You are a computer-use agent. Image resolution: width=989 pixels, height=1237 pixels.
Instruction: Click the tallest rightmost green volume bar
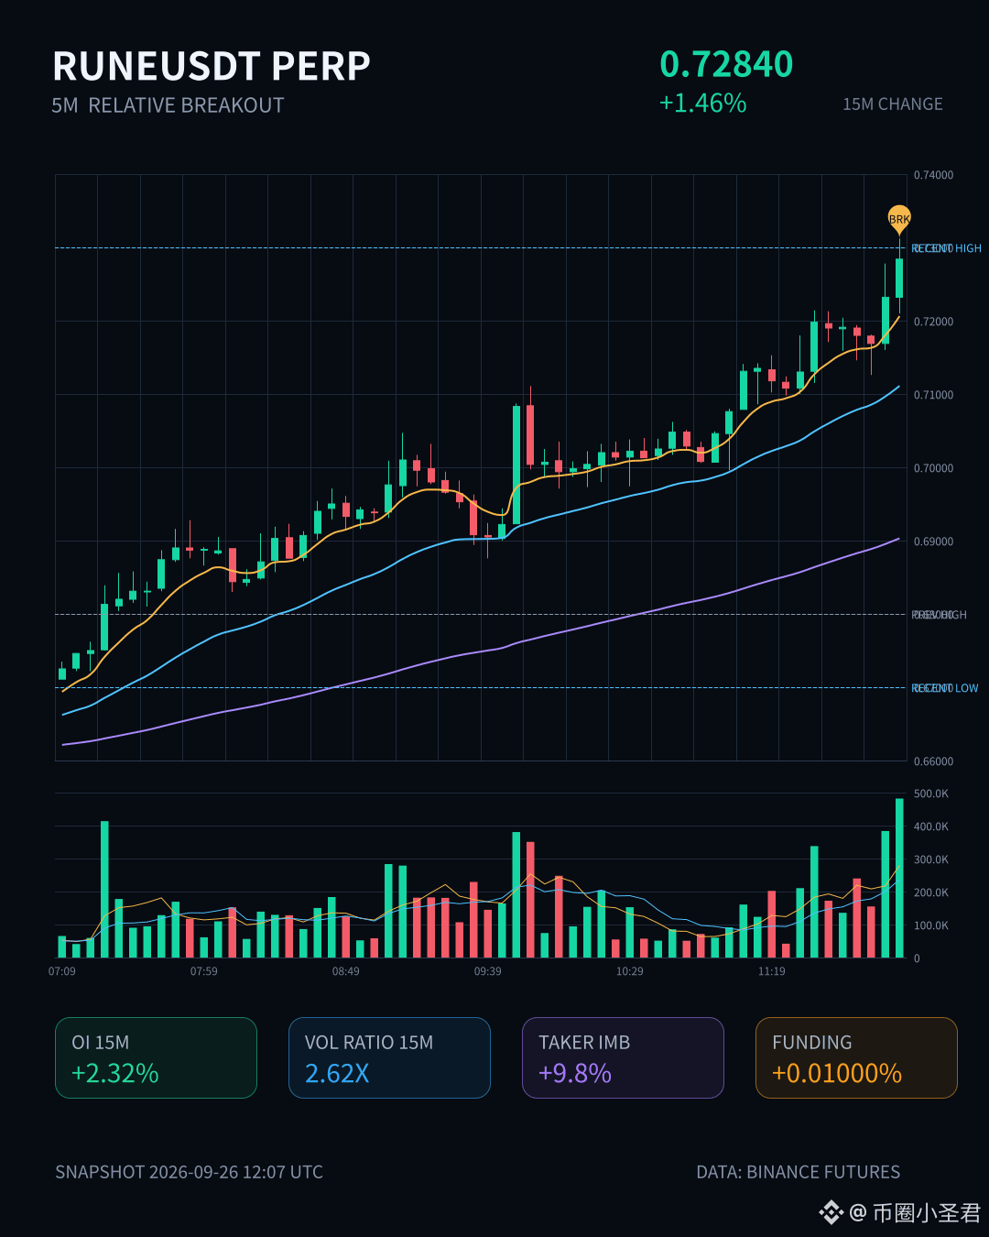(x=899, y=878)
